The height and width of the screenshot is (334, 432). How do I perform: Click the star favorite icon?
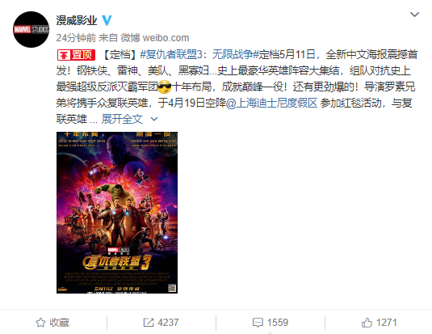40,323
